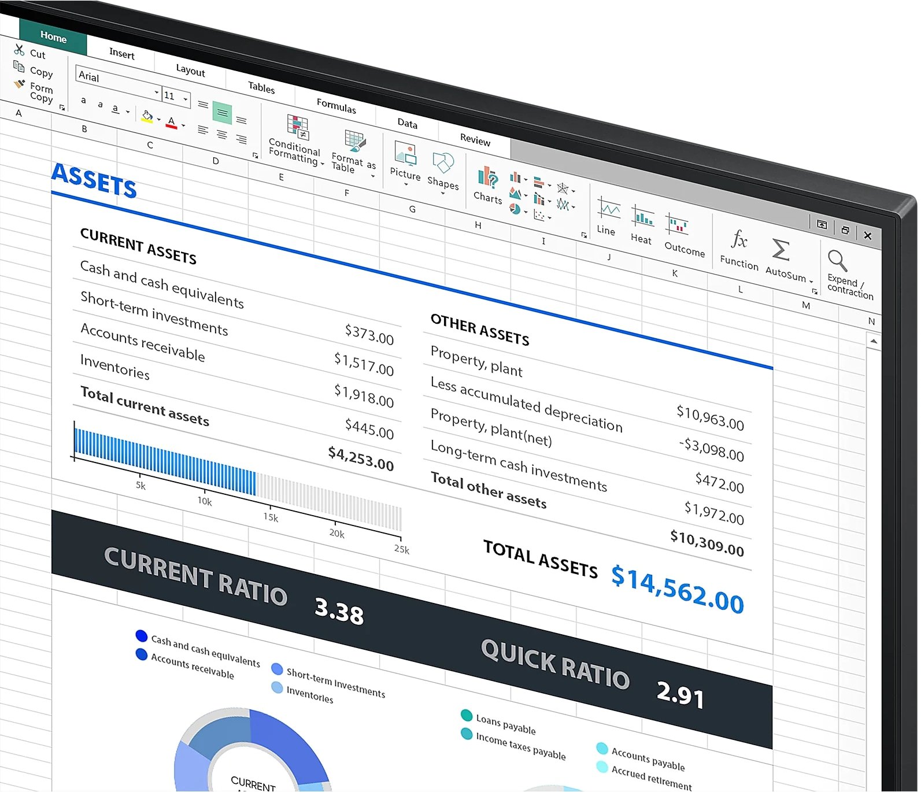Open the chart group dialog launcher
This screenshot has width=921, height=792.
tap(584, 235)
